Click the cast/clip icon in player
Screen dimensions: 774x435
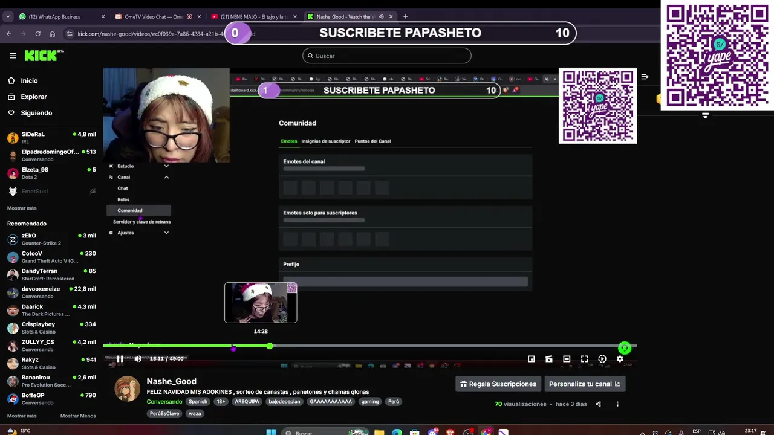tap(548, 359)
